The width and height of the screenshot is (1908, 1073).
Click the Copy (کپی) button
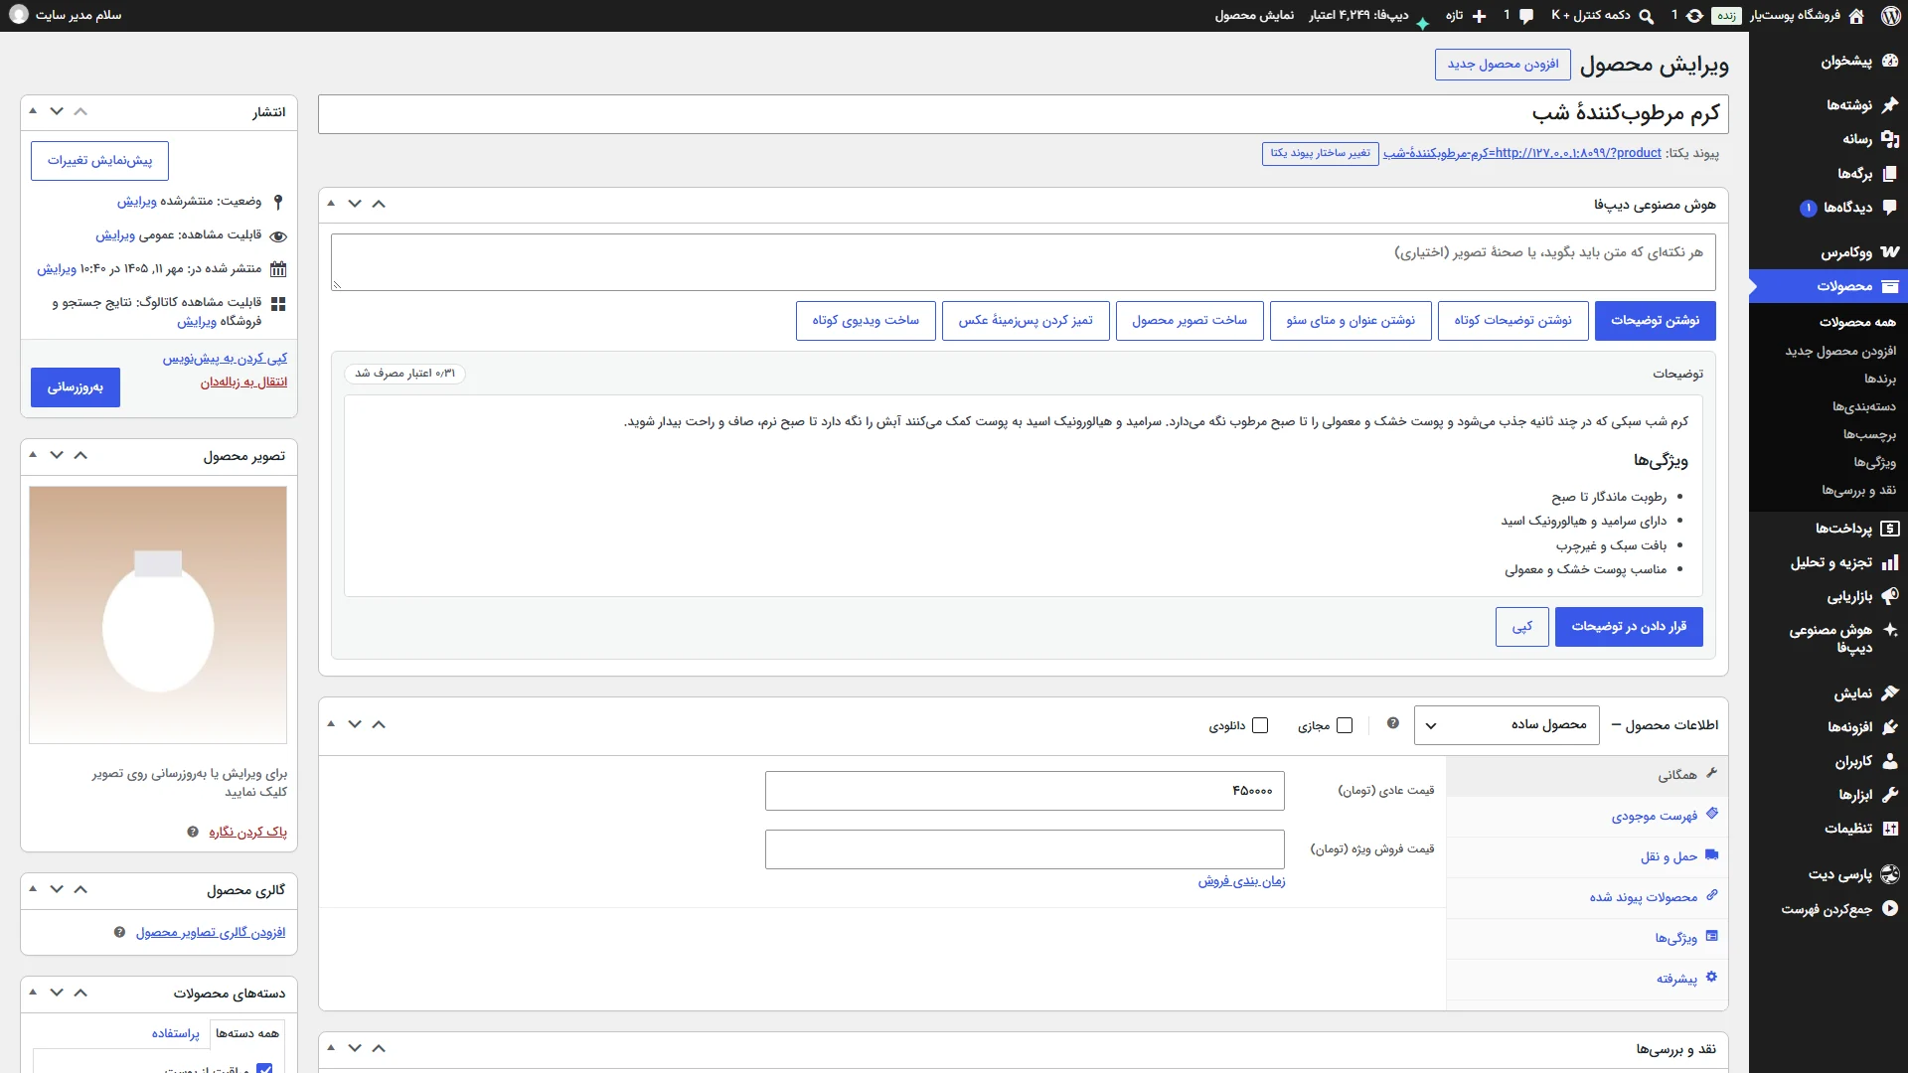tap(1522, 627)
